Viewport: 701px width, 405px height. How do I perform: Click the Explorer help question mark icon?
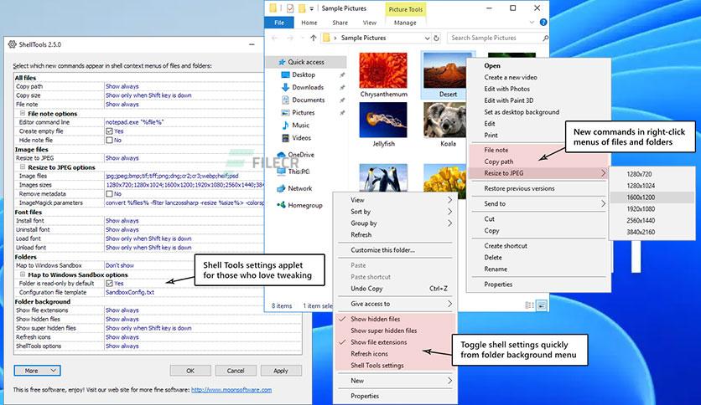[x=543, y=23]
